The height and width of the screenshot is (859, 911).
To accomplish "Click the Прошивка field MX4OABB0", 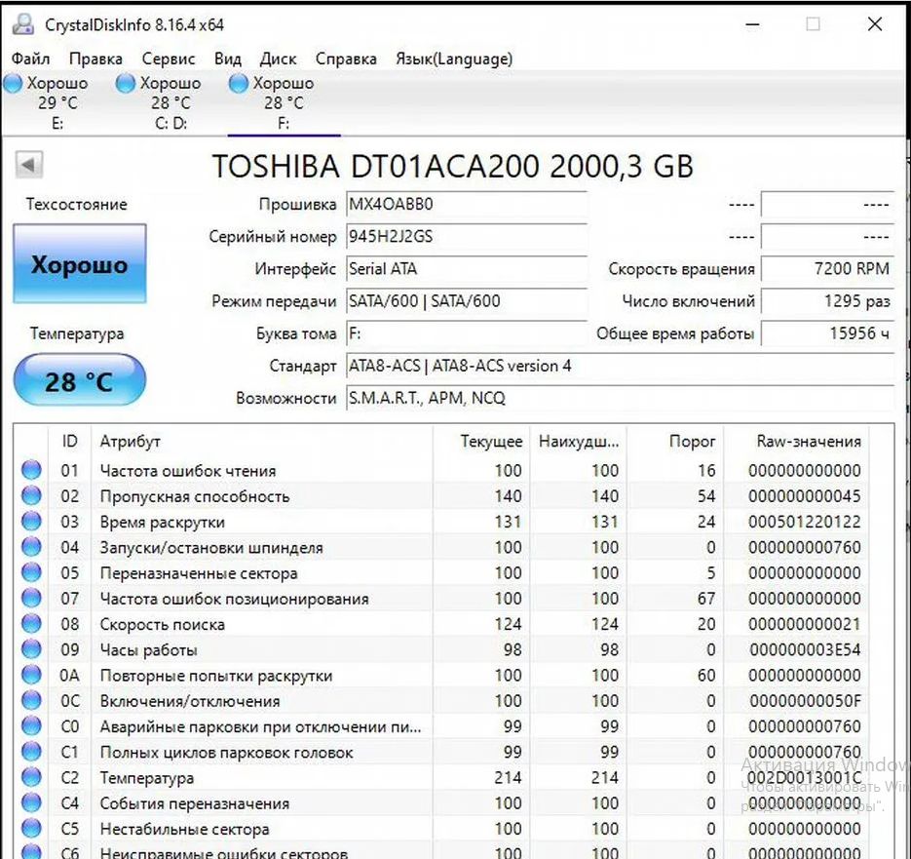I will pos(467,204).
